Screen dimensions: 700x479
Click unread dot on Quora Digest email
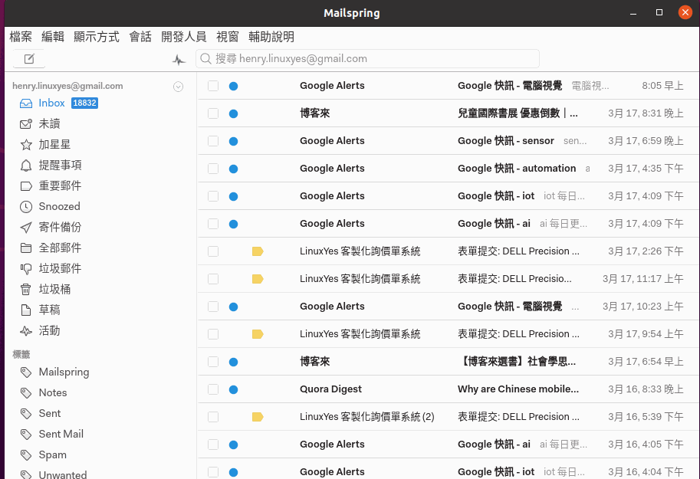[234, 390]
